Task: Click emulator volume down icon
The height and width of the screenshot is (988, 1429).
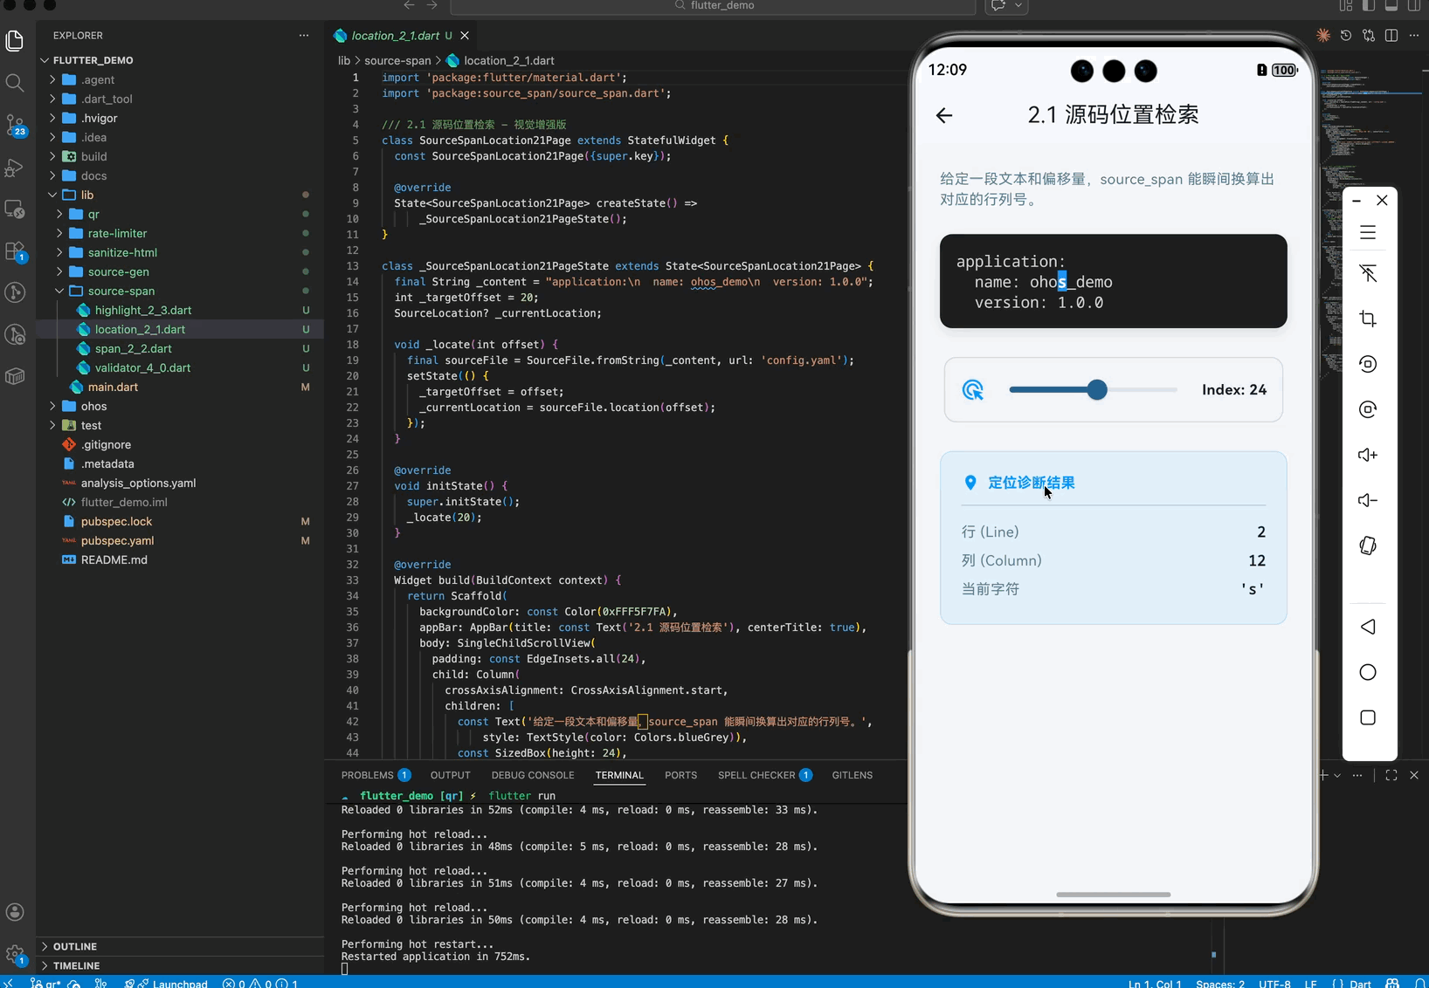Action: point(1368,500)
